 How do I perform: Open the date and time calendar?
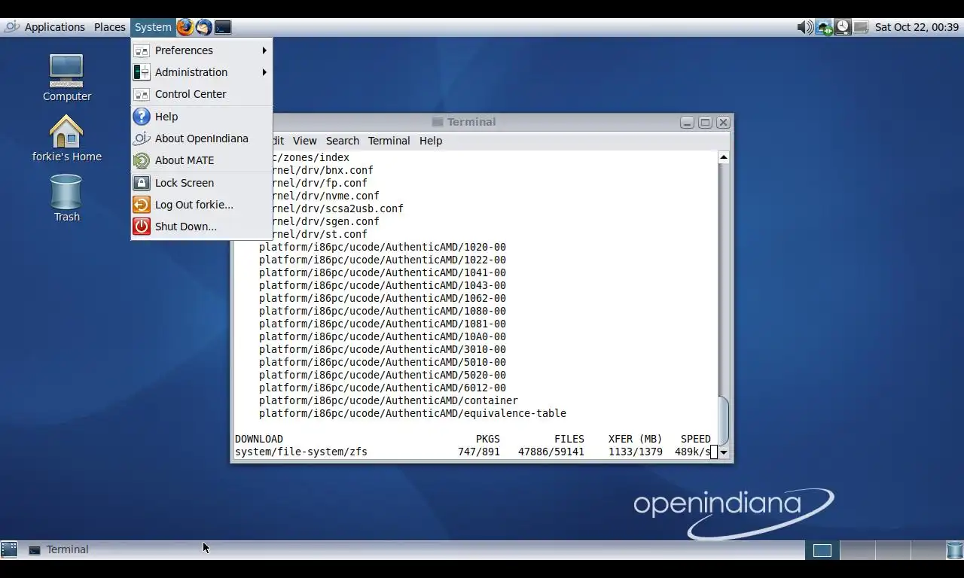(x=917, y=27)
